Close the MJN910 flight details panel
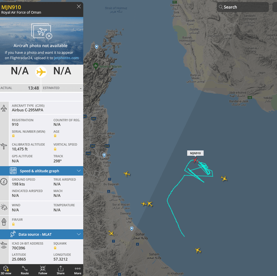 (x=79, y=6)
